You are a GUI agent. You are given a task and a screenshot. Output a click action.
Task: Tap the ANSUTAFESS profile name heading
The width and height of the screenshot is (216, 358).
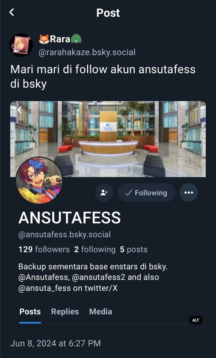(70, 218)
